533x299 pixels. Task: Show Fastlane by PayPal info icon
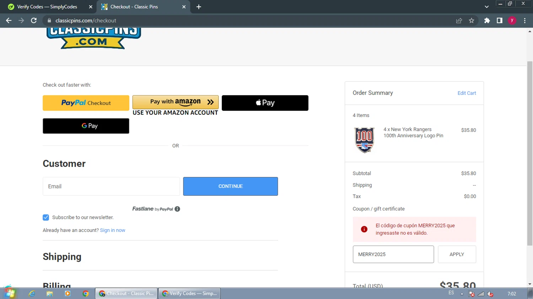(177, 209)
